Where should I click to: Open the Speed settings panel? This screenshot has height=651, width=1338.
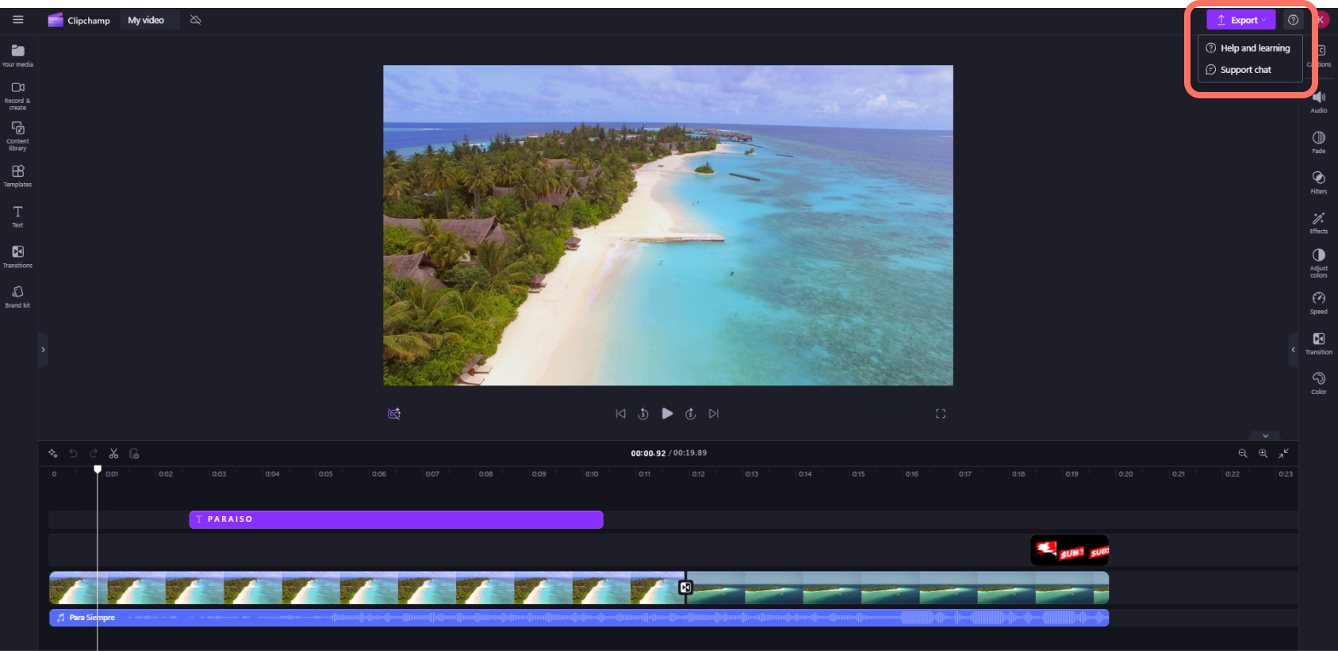click(1318, 302)
